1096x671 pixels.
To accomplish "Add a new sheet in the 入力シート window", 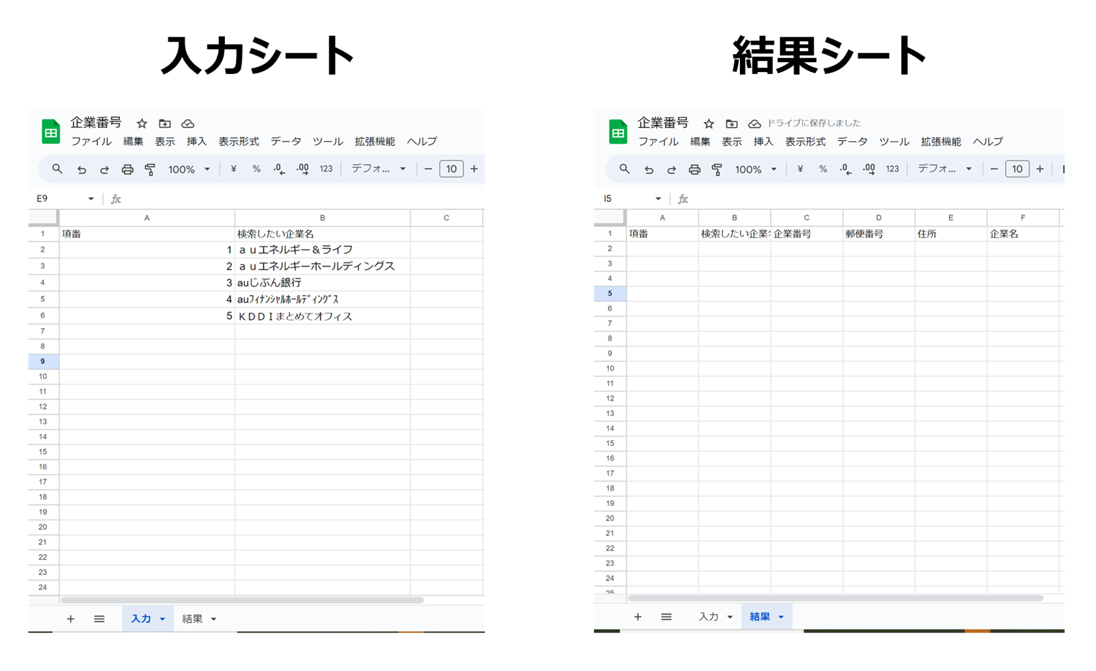I will point(71,619).
